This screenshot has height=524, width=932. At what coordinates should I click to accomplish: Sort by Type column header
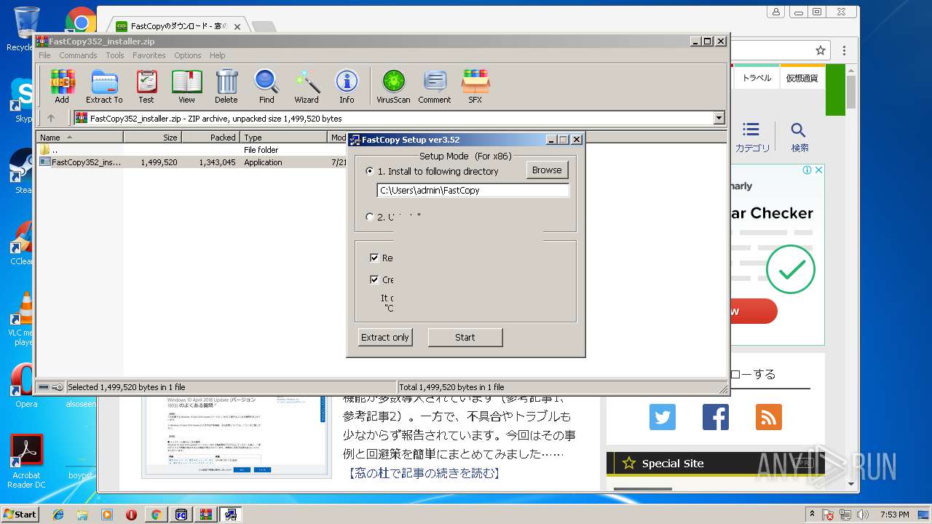coord(284,137)
